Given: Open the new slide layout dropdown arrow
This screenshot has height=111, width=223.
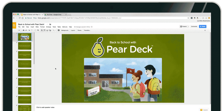Looking at the screenshot, I should (21, 30).
